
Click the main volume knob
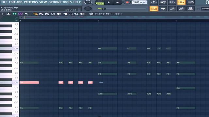click(x=88, y=2)
